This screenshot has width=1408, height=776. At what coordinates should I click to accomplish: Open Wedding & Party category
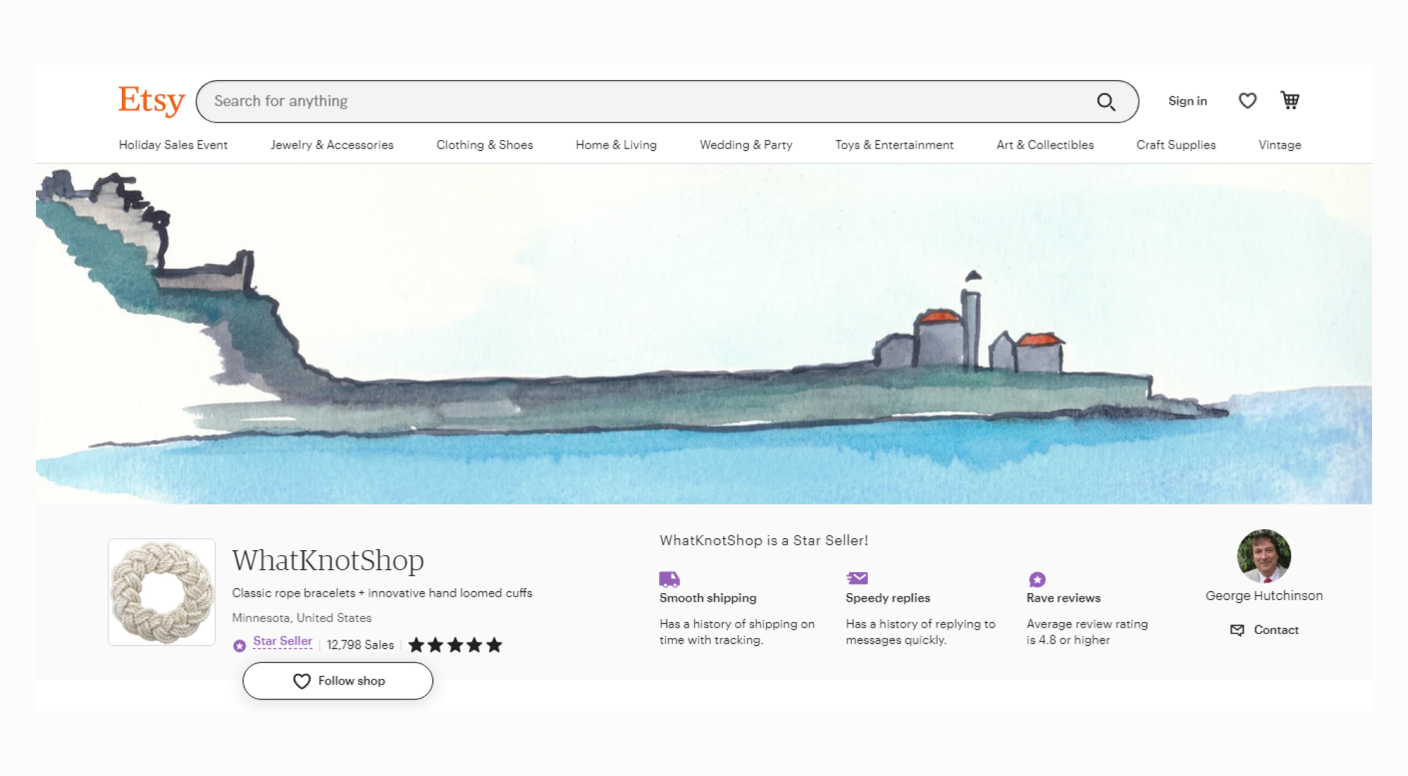tap(746, 144)
